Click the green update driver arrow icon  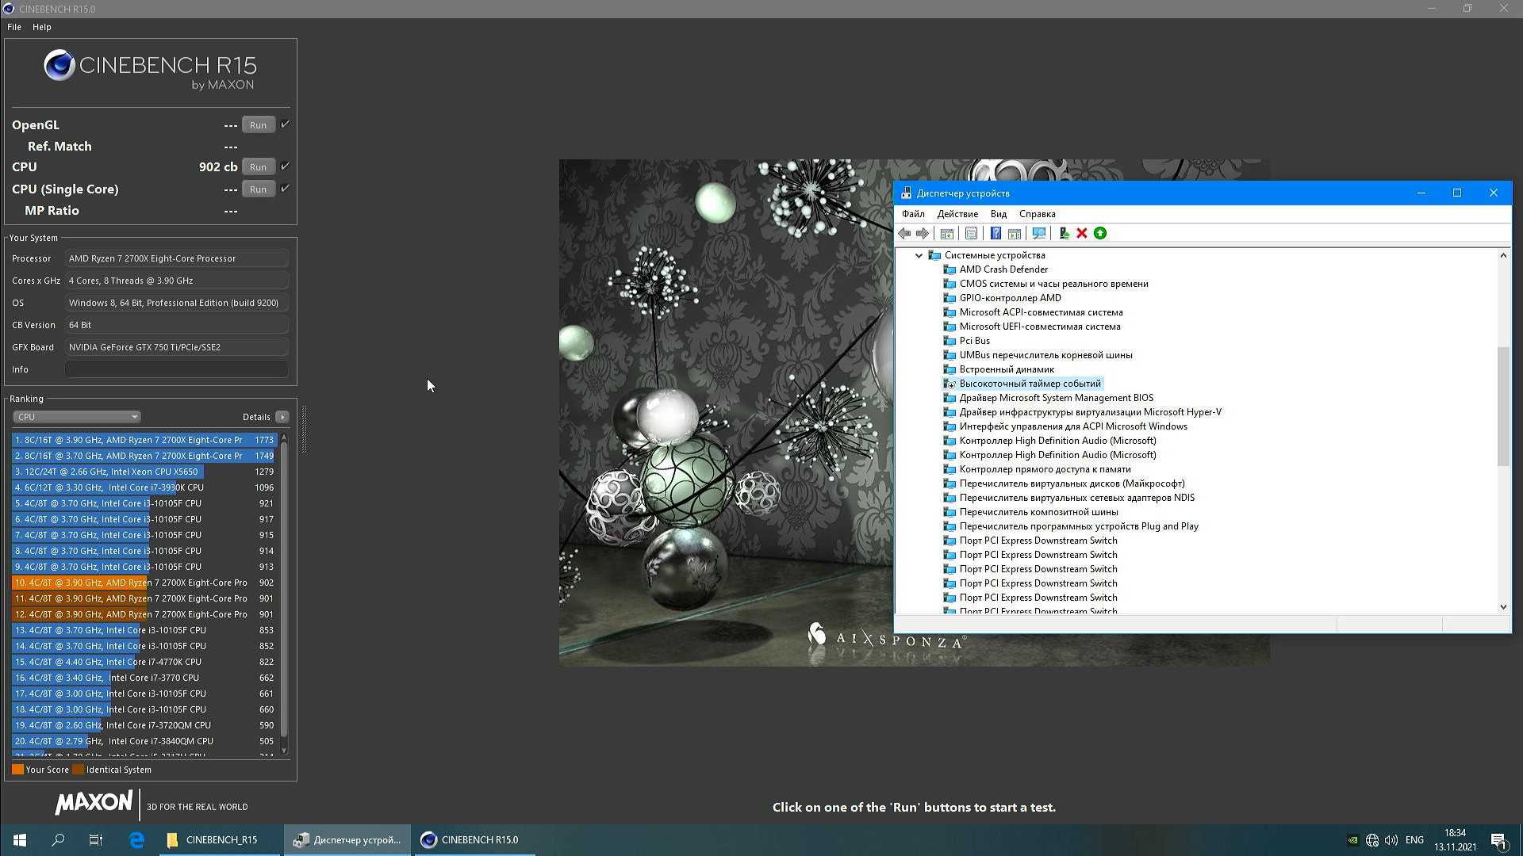[1100, 233]
